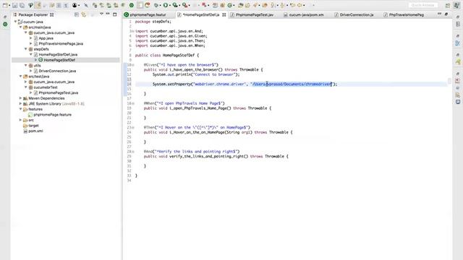Image resolution: width=463 pixels, height=260 pixels.
Task: Switch to PhpHomePageTest.java tab
Action: 254,14
